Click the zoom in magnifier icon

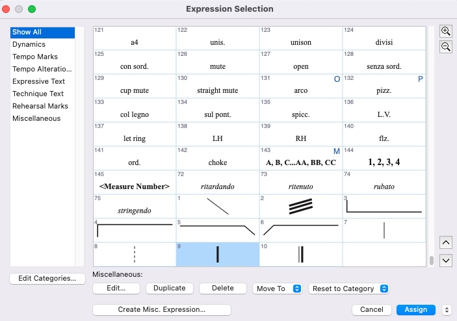pyautogui.click(x=446, y=32)
